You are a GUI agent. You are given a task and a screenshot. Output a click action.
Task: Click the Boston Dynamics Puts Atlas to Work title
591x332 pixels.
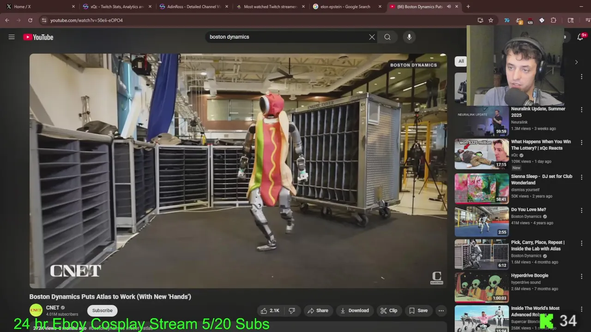click(x=110, y=297)
